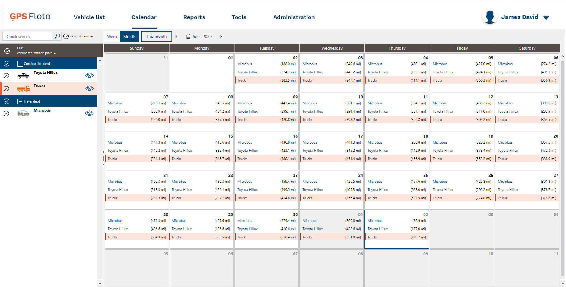Go to the previous month arrow
566x287 pixels.
coord(177,37)
